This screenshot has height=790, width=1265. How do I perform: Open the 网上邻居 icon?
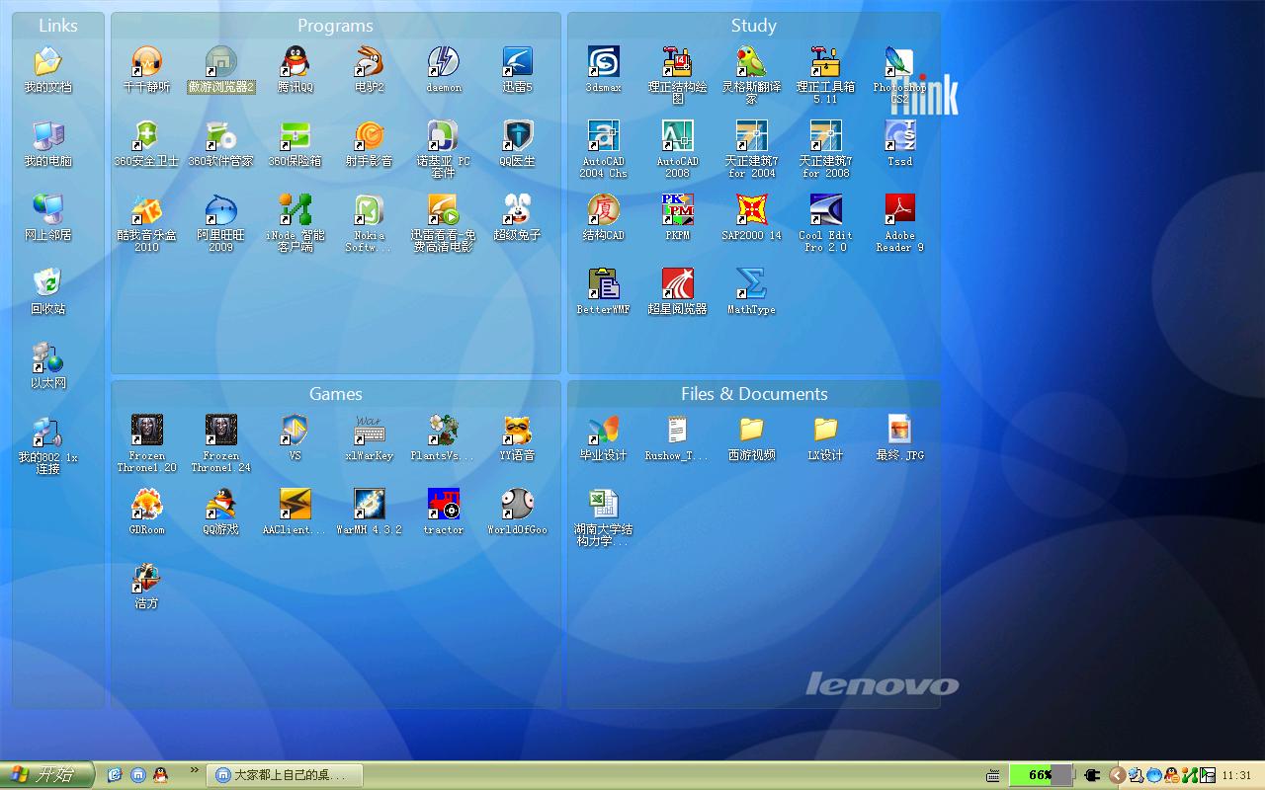click(47, 217)
